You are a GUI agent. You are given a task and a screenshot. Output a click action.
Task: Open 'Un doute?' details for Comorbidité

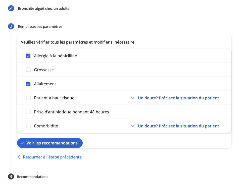click(178, 126)
